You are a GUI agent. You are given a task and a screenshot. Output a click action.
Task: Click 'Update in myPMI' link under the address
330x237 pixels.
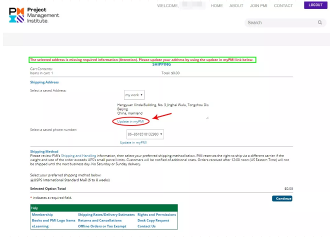click(130, 121)
